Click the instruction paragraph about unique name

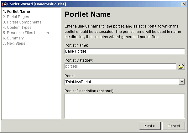click(x=123, y=32)
